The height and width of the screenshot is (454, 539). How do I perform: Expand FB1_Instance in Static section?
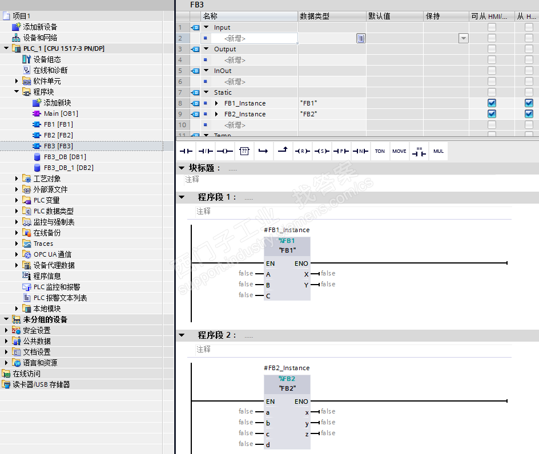[x=216, y=103]
